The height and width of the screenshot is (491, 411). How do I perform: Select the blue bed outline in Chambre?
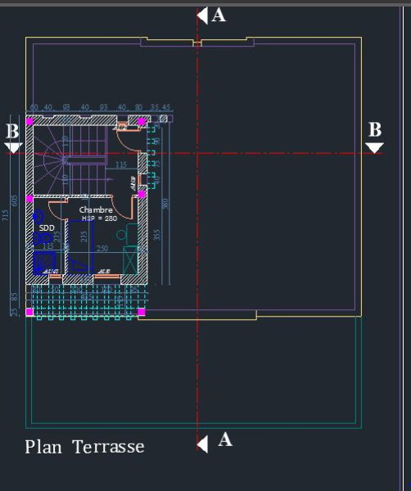(x=80, y=245)
